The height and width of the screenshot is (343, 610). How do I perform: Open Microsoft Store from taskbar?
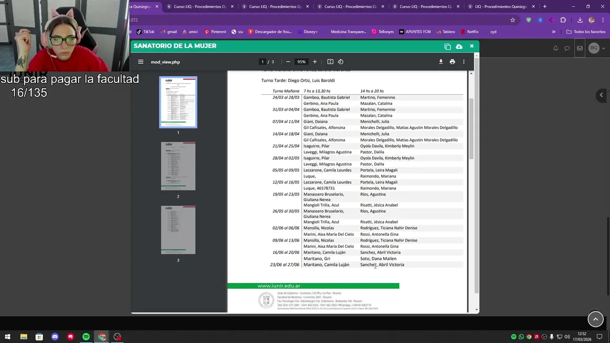click(x=39, y=337)
